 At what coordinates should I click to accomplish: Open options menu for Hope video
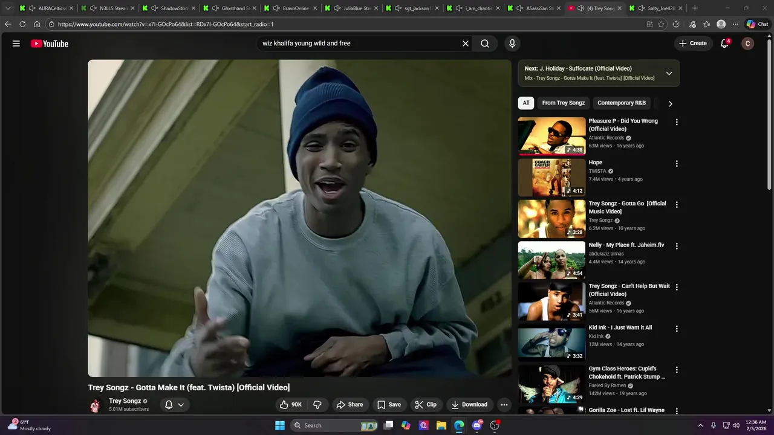pos(677,164)
